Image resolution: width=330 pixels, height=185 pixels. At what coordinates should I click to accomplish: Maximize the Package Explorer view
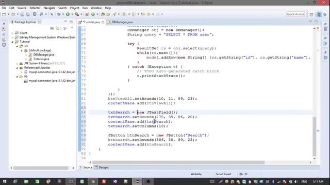coord(71,22)
